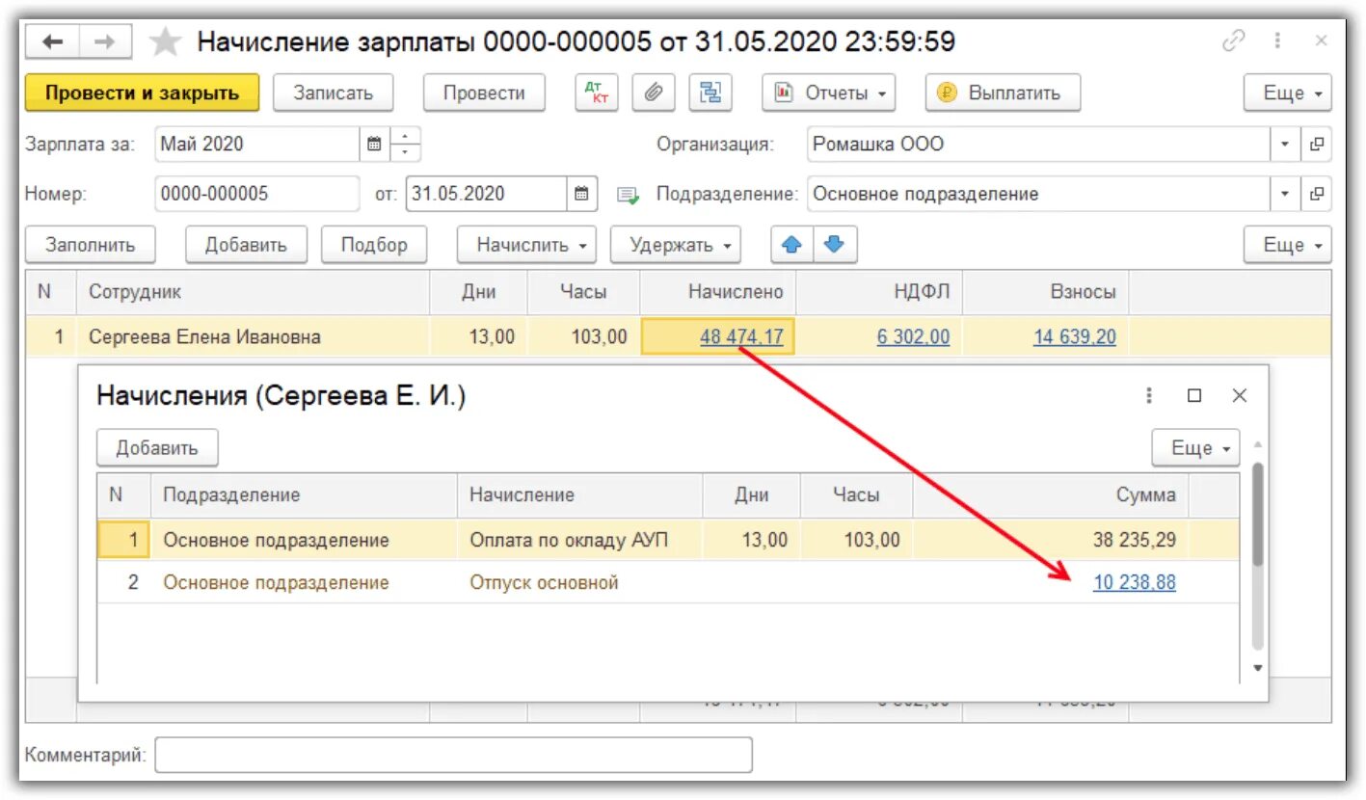Show Дт/Кт postings of document

coord(597,93)
